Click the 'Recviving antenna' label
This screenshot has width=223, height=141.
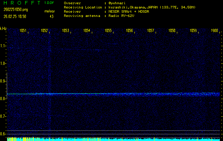tap(82, 16)
